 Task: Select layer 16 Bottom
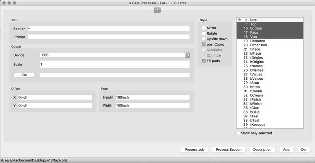(x=270, y=28)
